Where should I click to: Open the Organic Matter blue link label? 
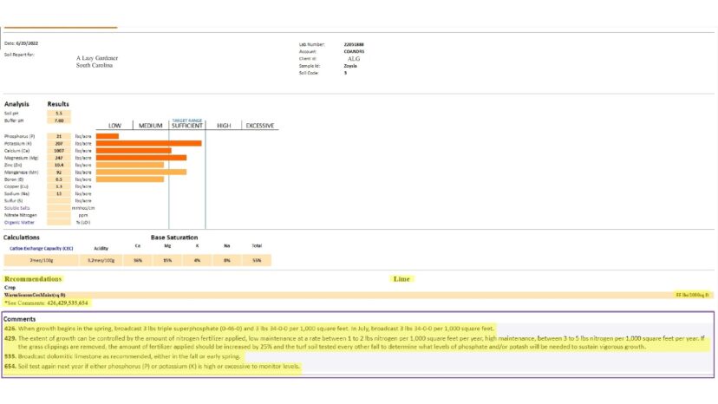coord(19,223)
